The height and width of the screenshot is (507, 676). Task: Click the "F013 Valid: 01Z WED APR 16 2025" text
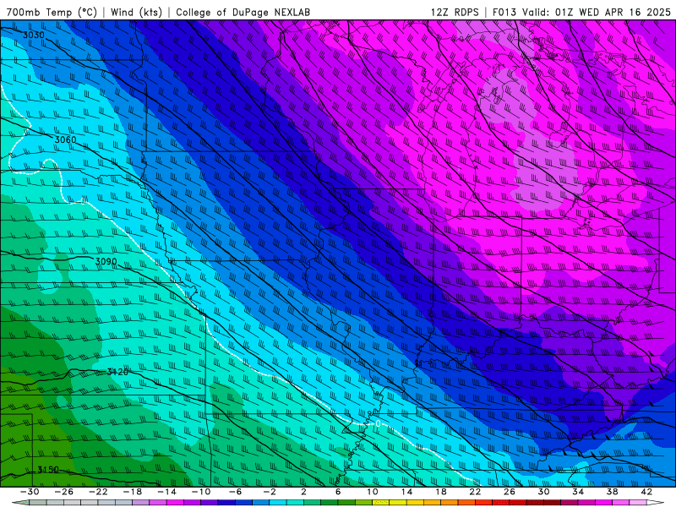pos(581,12)
